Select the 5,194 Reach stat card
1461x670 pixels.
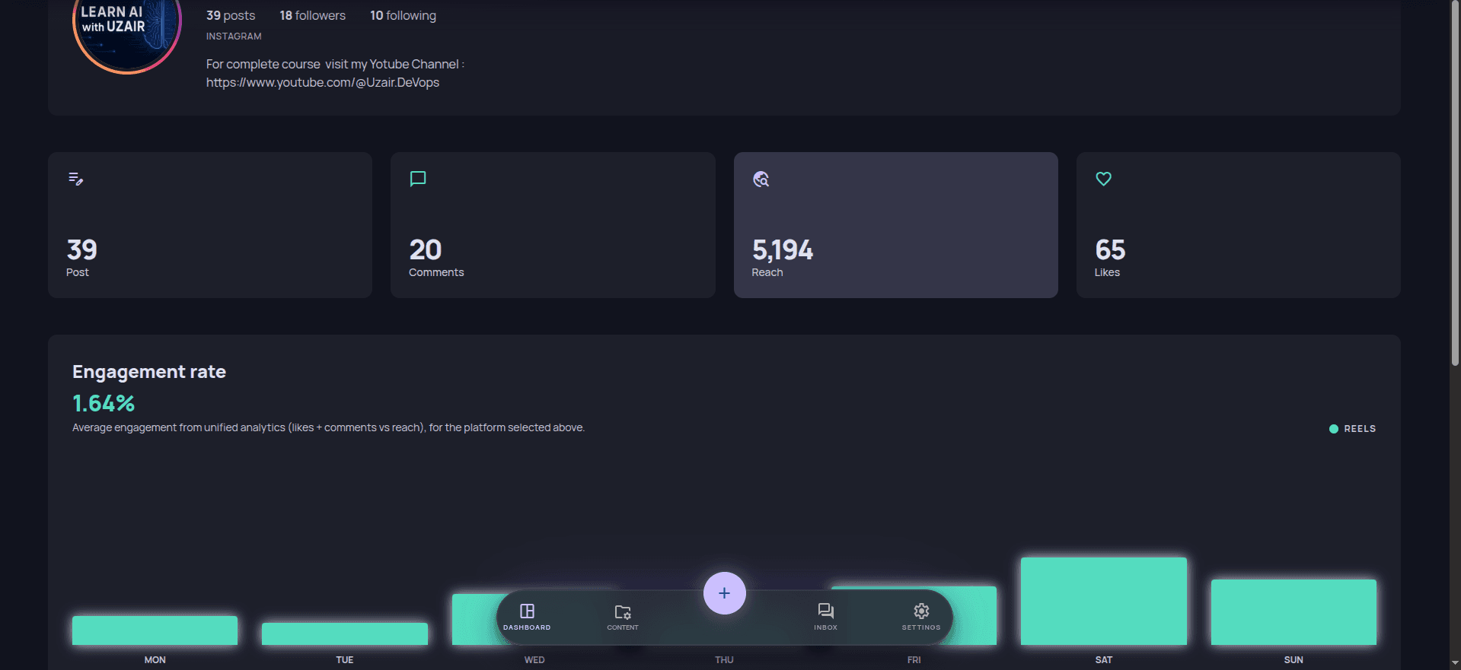(895, 225)
